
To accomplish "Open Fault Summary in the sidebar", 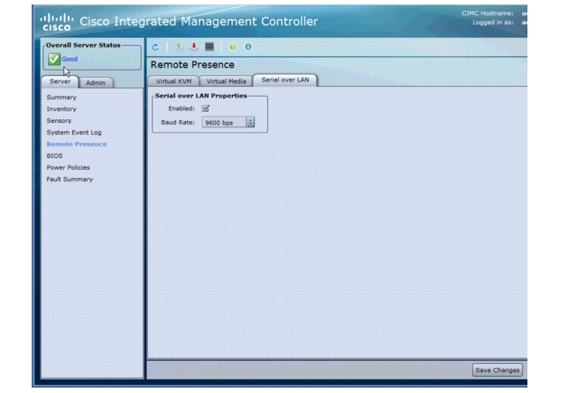I will click(70, 180).
